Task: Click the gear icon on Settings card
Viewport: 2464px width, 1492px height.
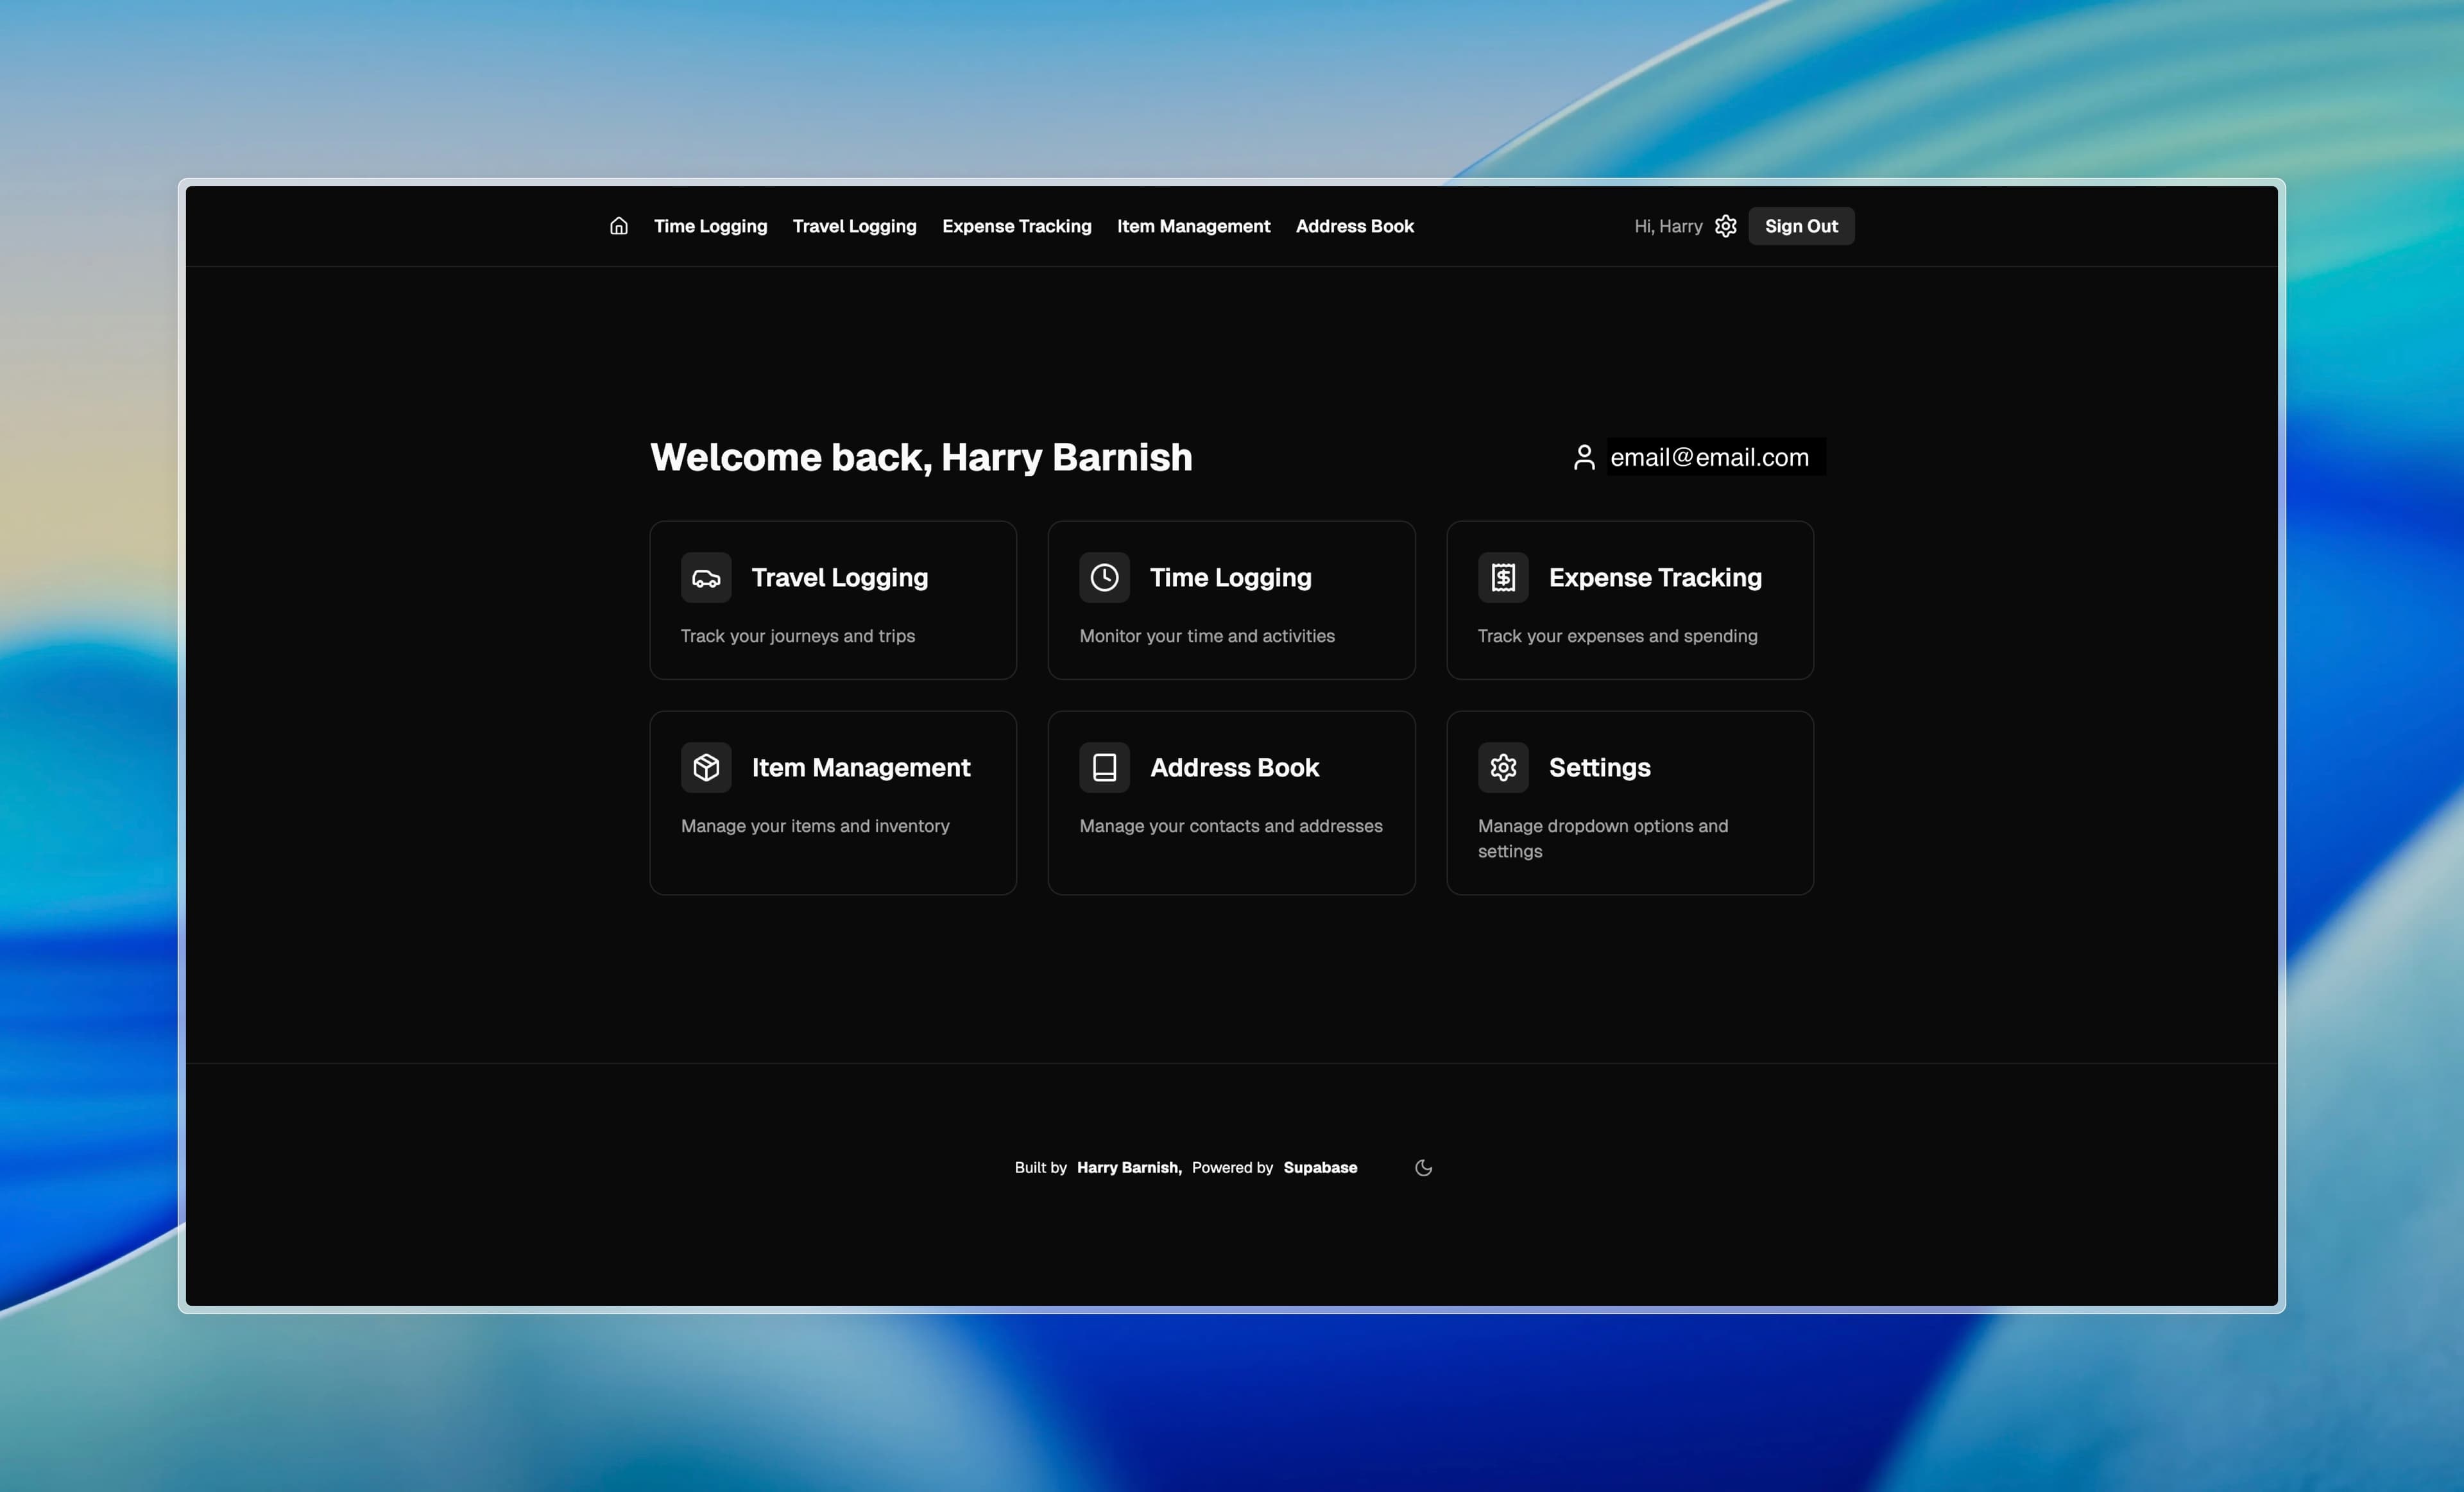Action: 1502,767
